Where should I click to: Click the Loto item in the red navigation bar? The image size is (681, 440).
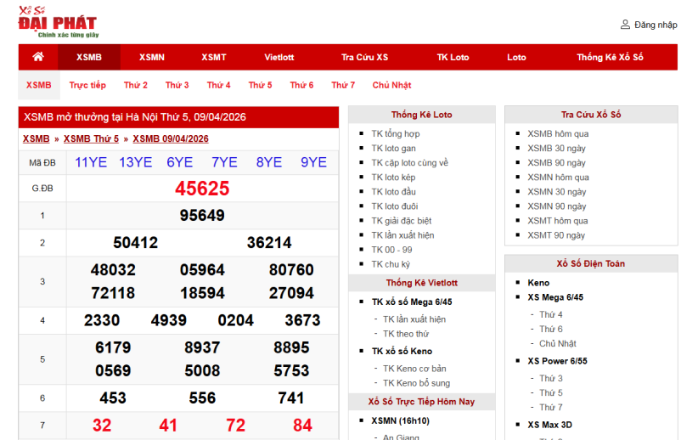pyautogui.click(x=516, y=57)
